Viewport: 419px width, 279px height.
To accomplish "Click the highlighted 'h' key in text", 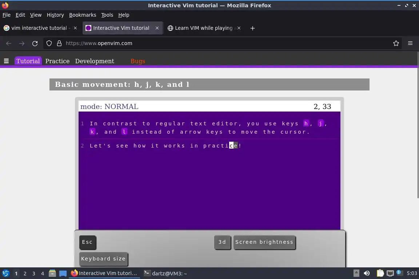I will click(x=306, y=124).
